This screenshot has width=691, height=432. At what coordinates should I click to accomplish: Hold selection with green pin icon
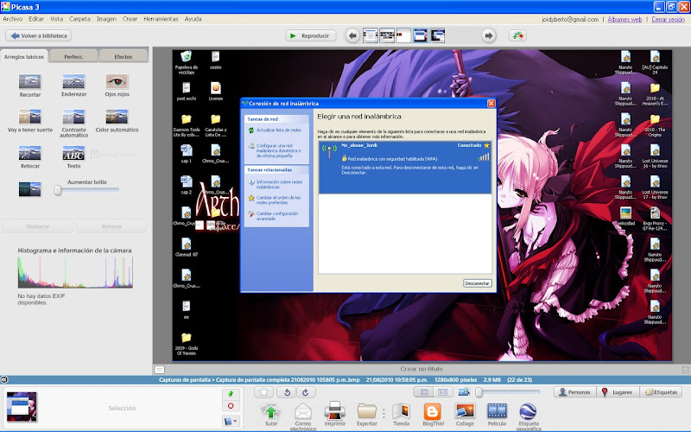click(x=231, y=394)
